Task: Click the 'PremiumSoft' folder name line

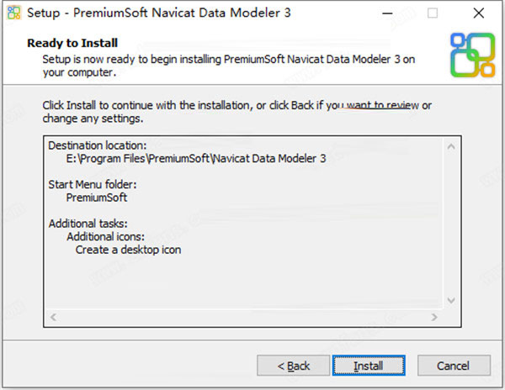Action: tap(96, 198)
